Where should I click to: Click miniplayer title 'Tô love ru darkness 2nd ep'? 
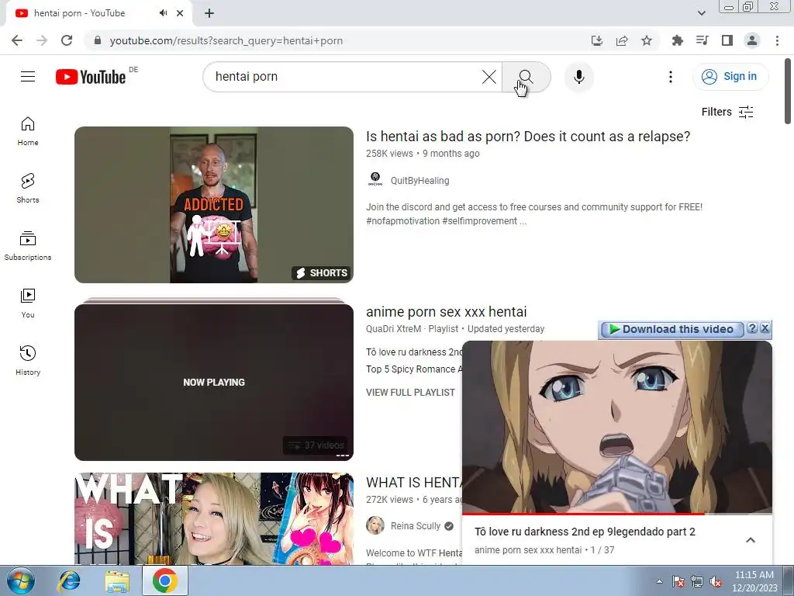click(x=585, y=532)
